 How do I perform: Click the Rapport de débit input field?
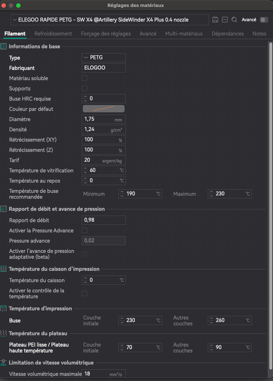click(103, 220)
